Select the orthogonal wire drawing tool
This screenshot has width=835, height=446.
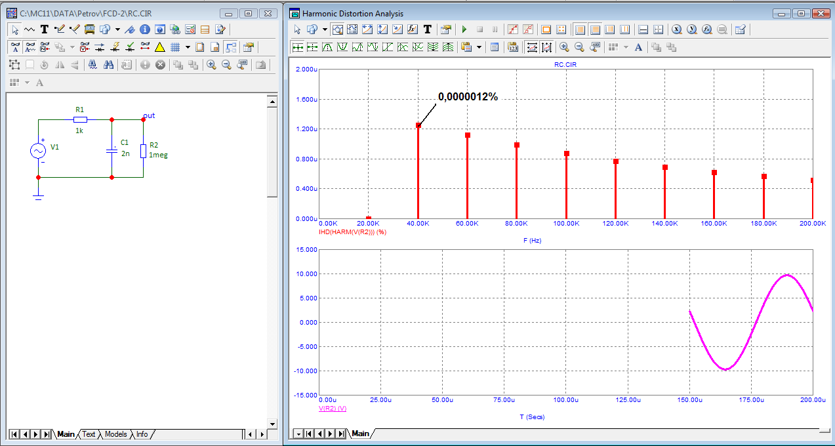[60, 30]
